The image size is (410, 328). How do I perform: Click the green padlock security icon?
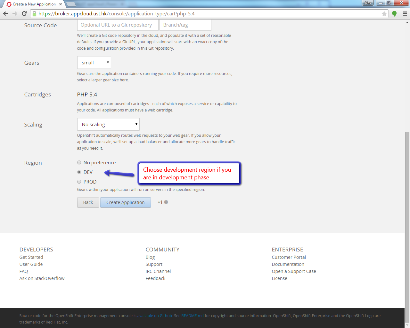click(35, 13)
